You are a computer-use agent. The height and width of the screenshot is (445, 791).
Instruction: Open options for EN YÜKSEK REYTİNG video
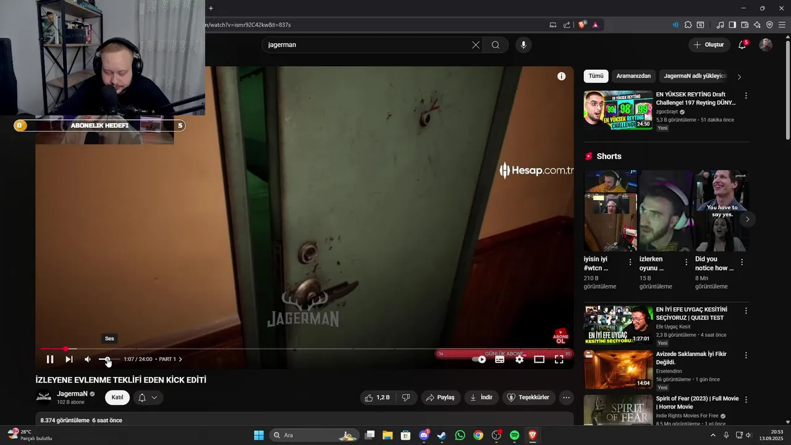[746, 96]
